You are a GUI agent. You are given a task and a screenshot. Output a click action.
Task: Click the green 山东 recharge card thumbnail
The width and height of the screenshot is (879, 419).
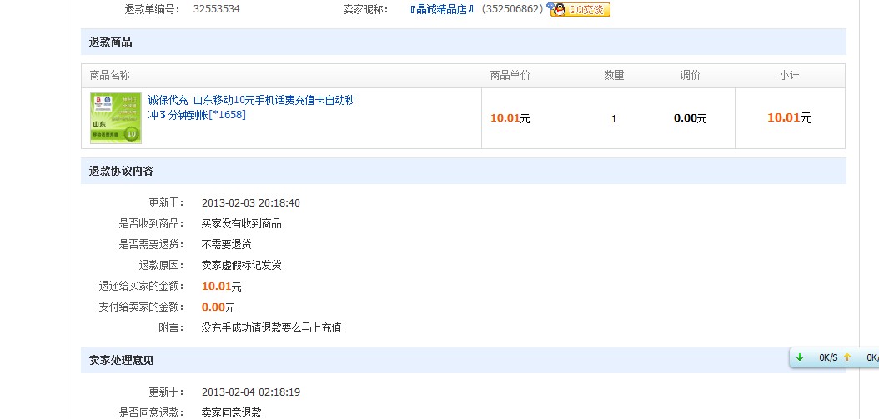(x=116, y=118)
